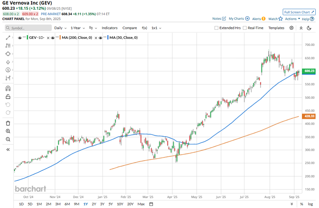Open the 1-Year period dropdown
Image resolution: width=319 pixels, height=208 pixels.
(x=78, y=28)
